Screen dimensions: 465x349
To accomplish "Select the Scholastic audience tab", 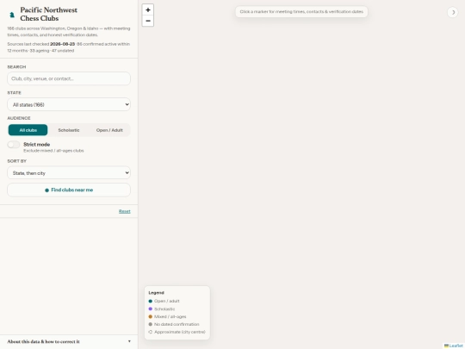I will coord(69,130).
